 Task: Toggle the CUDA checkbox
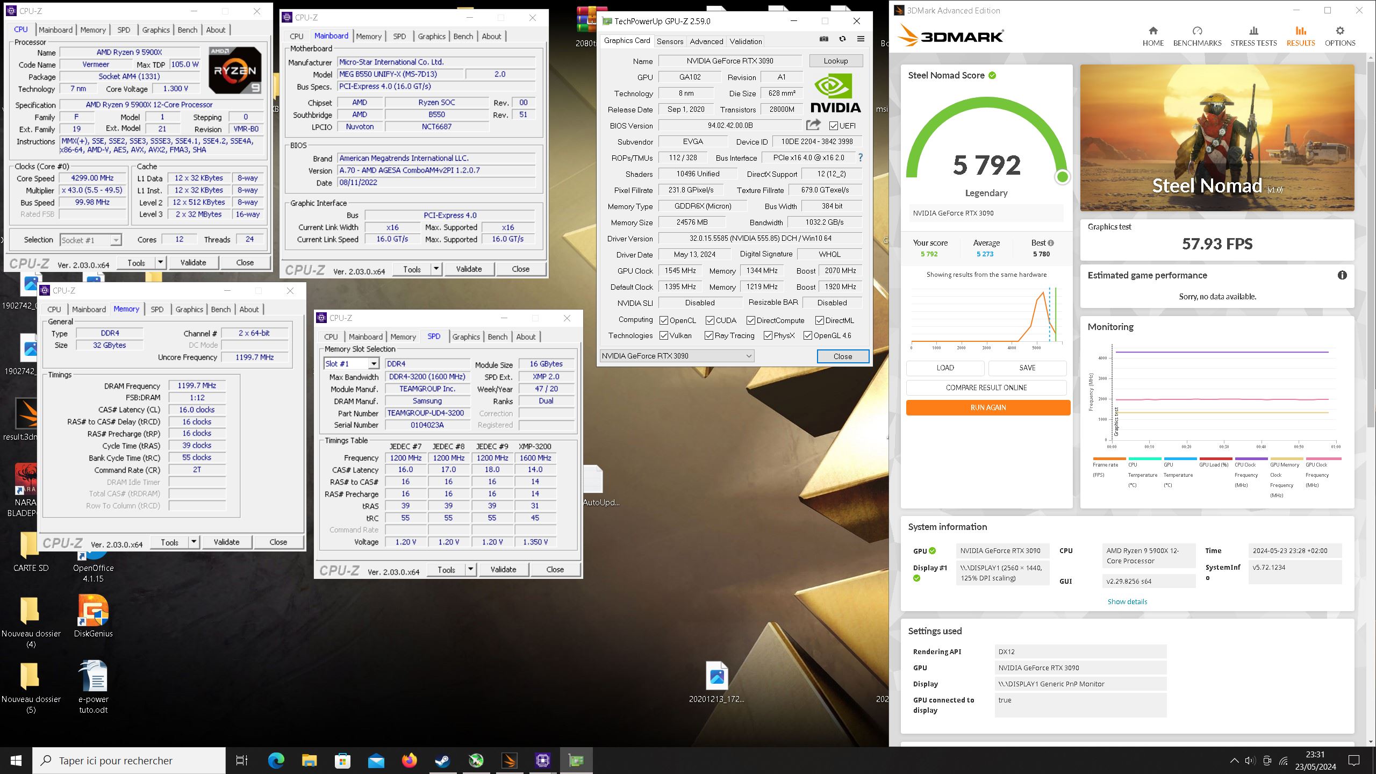pyautogui.click(x=710, y=320)
